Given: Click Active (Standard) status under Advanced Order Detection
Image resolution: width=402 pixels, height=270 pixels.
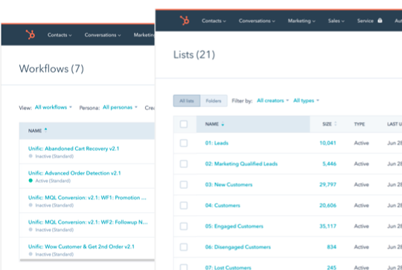Looking at the screenshot, I should 53,181.
